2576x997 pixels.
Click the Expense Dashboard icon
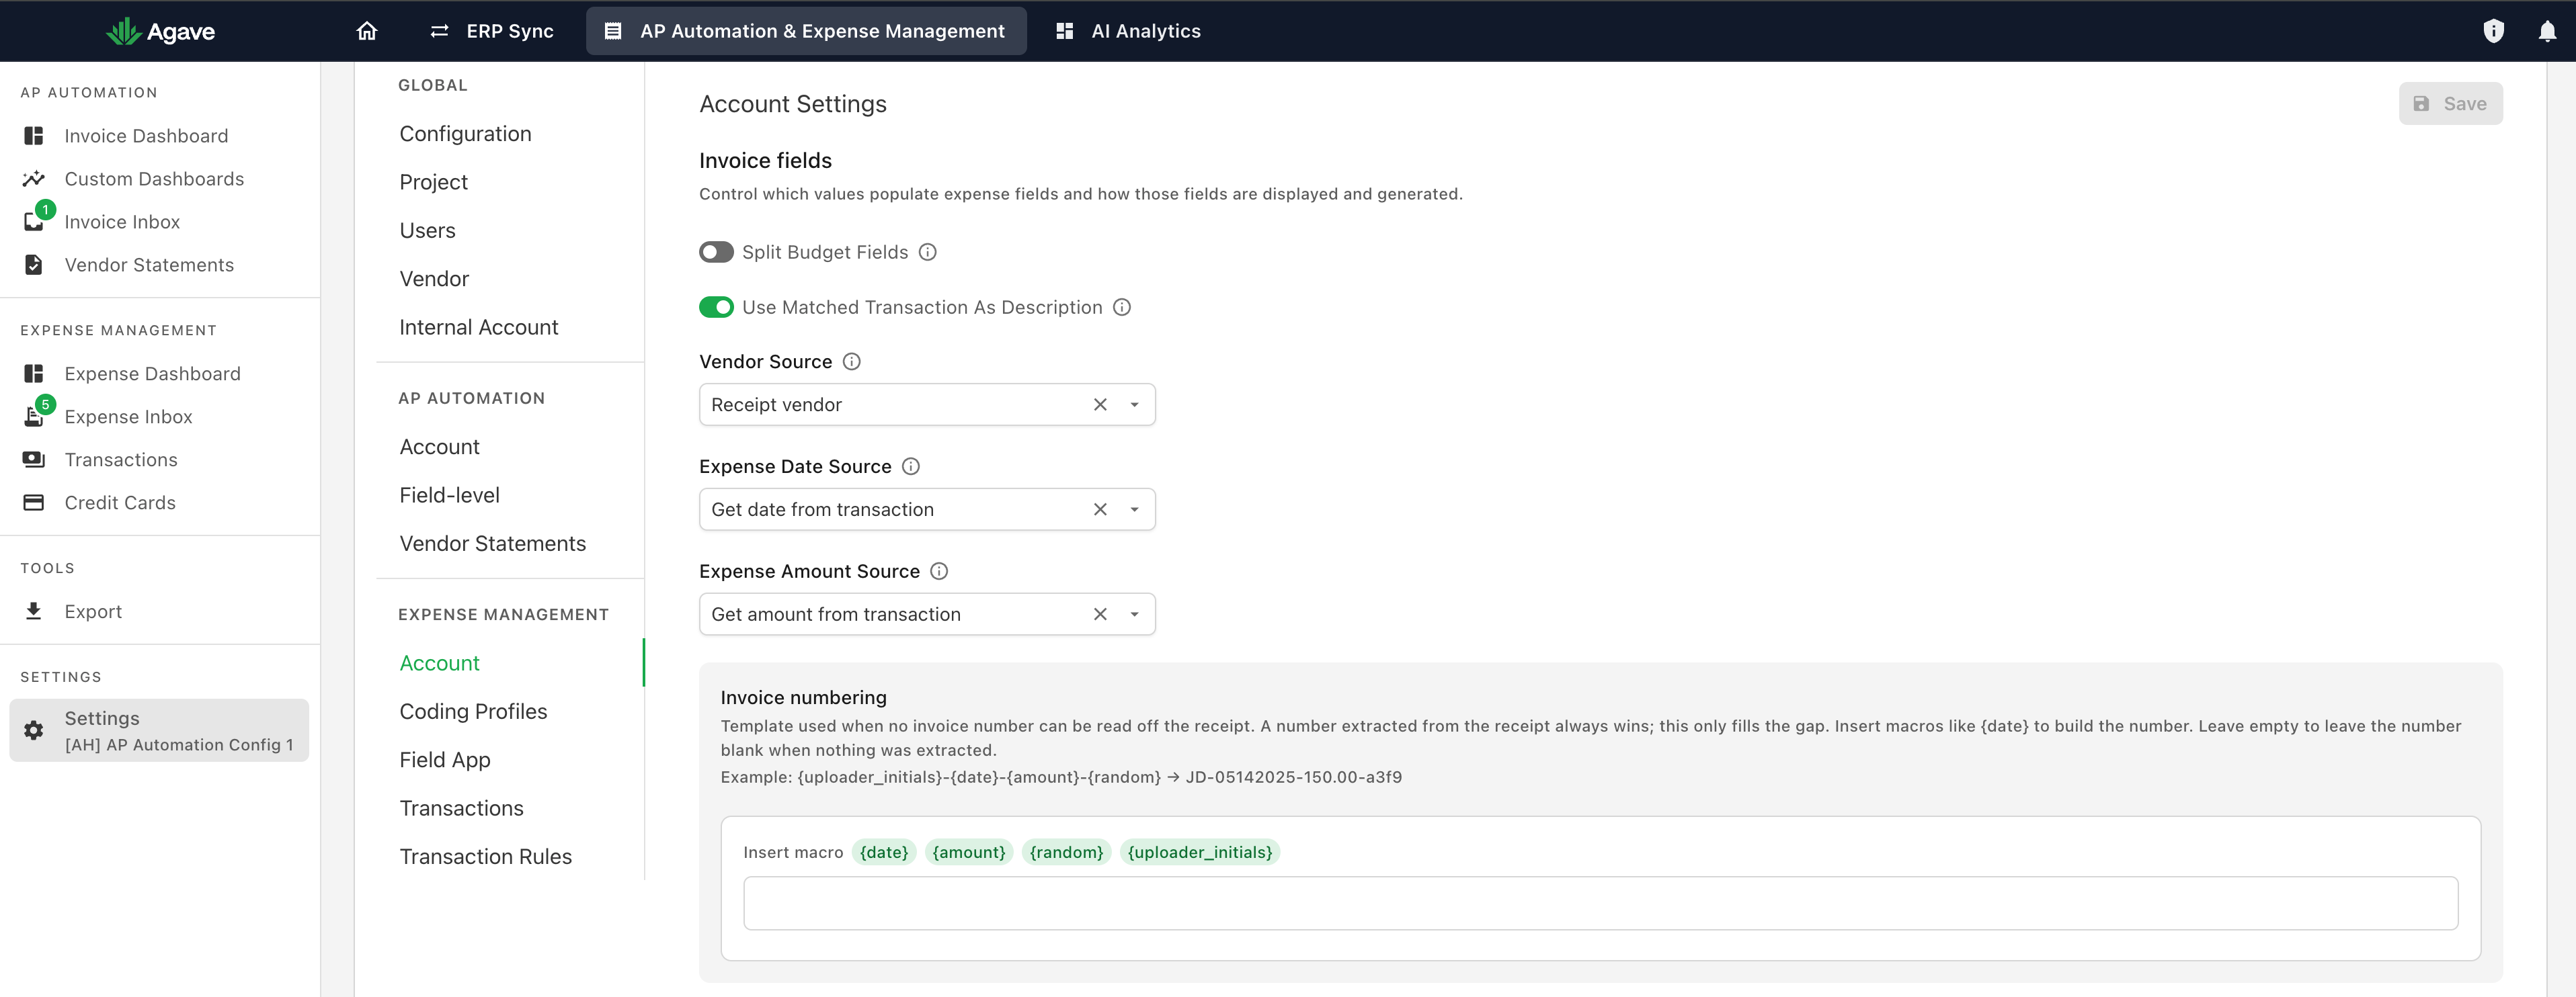pos(34,374)
